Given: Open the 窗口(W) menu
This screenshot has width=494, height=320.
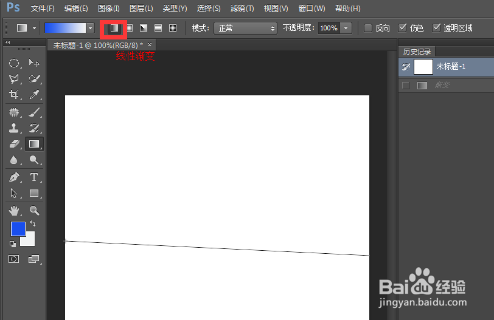Looking at the screenshot, I should coord(311,9).
